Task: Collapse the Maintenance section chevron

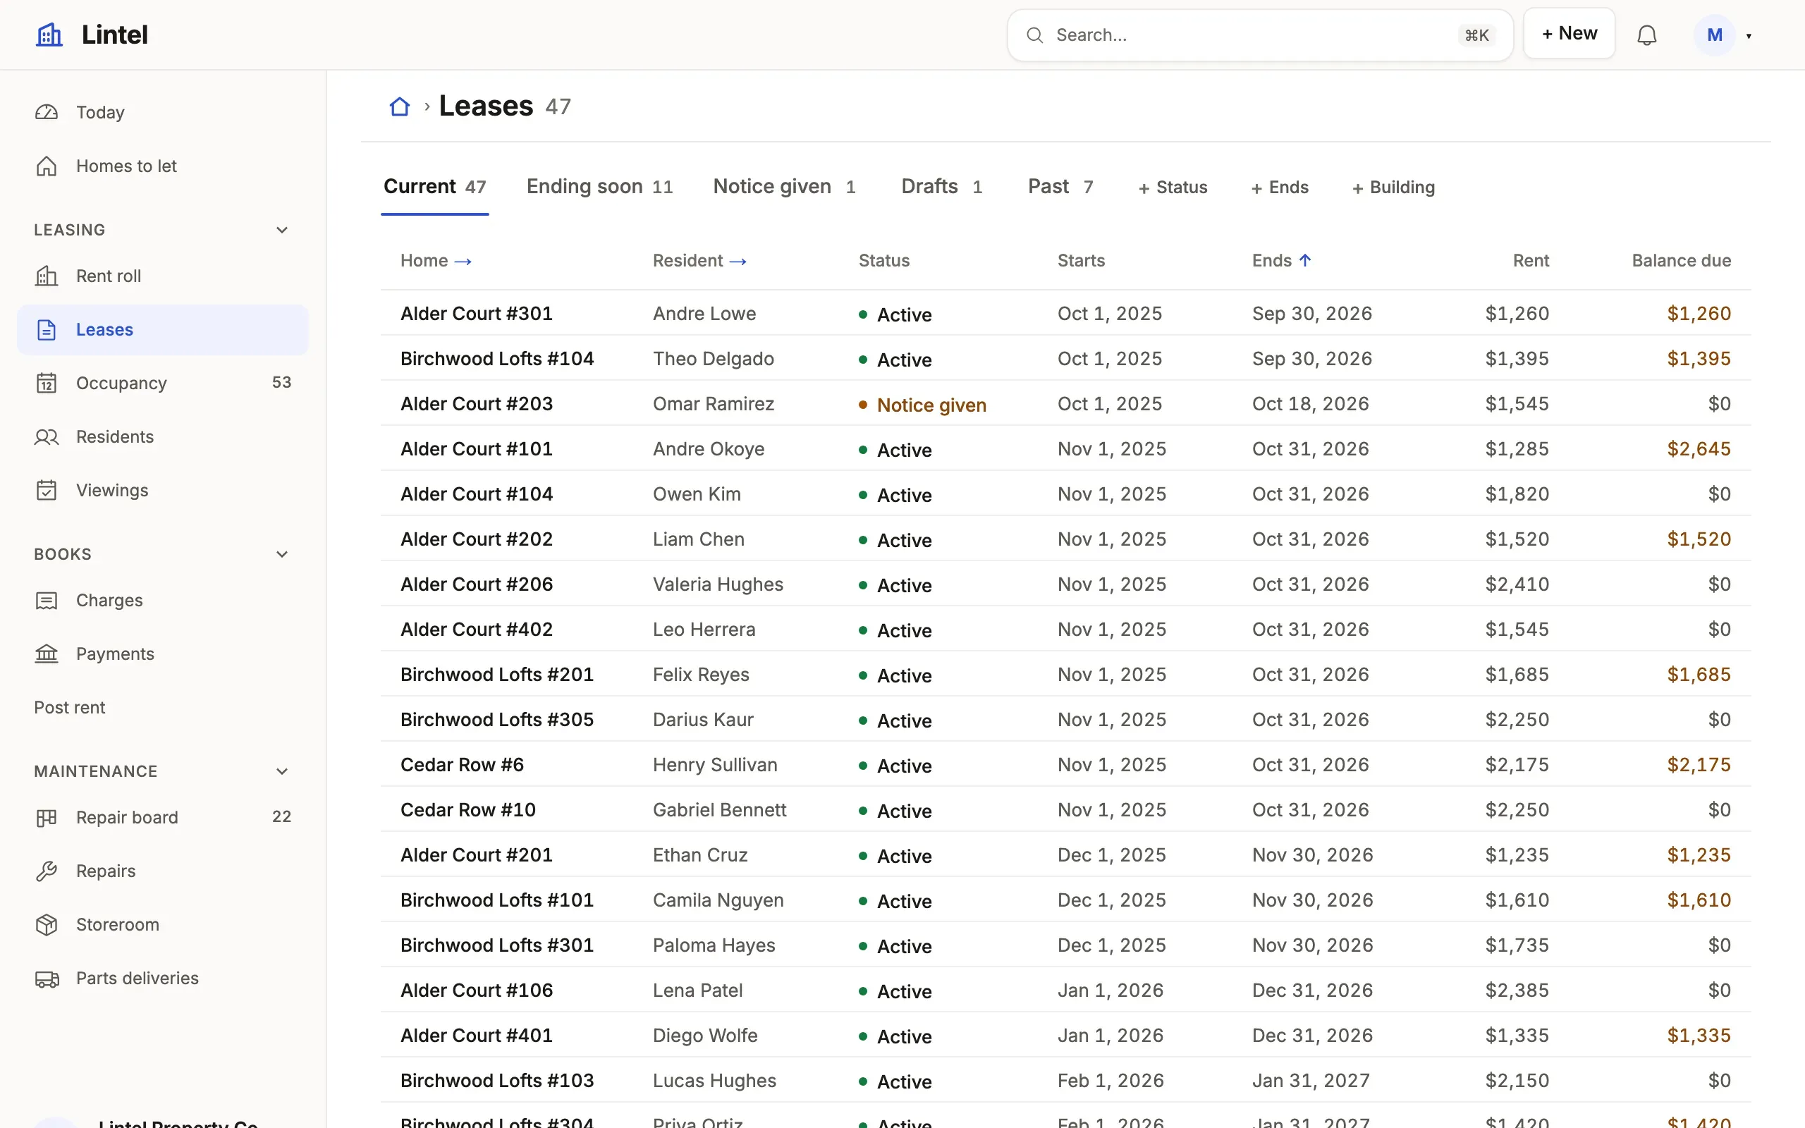Action: coord(282,771)
